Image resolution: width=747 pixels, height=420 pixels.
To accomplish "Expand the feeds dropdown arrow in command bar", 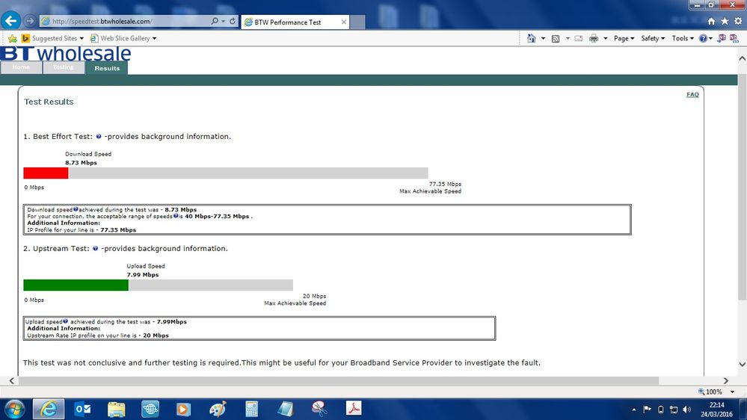I will tap(568, 38).
